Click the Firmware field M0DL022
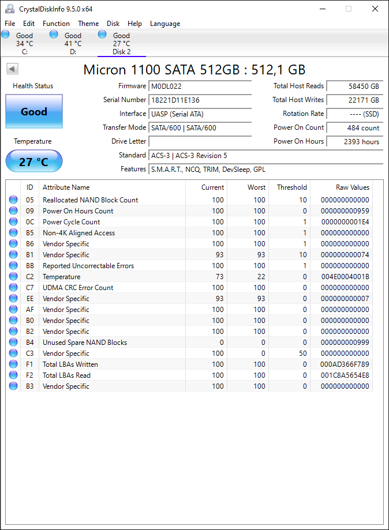The width and height of the screenshot is (389, 530). (x=200, y=86)
